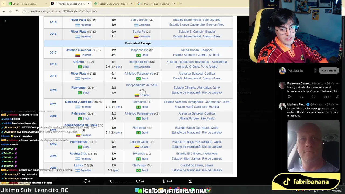Click Racing Club in 2025 row

[78, 154]
